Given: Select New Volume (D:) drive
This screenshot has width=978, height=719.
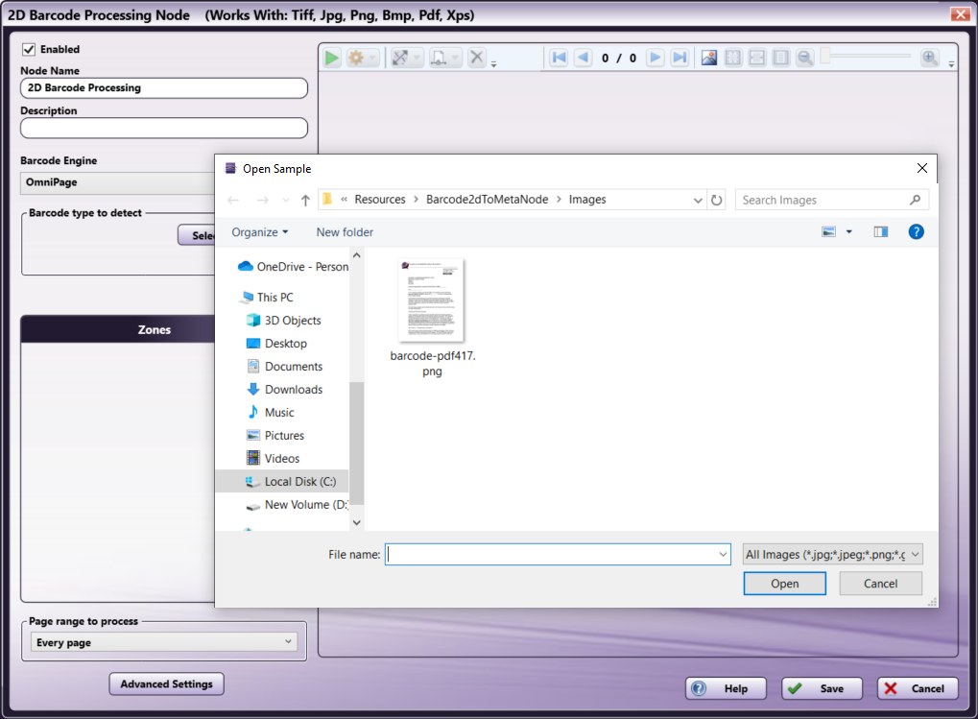Looking at the screenshot, I should pos(297,505).
